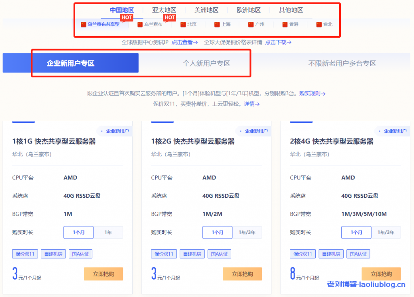The height and width of the screenshot is (297, 414).
Task: Switch to the 美洲地区 tab
Action: (x=207, y=10)
